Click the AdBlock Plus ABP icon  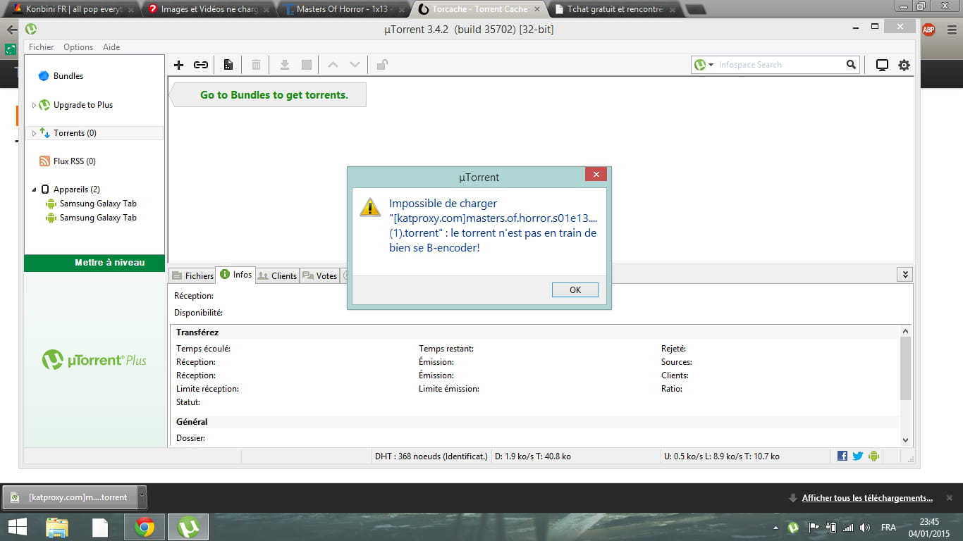(928, 29)
